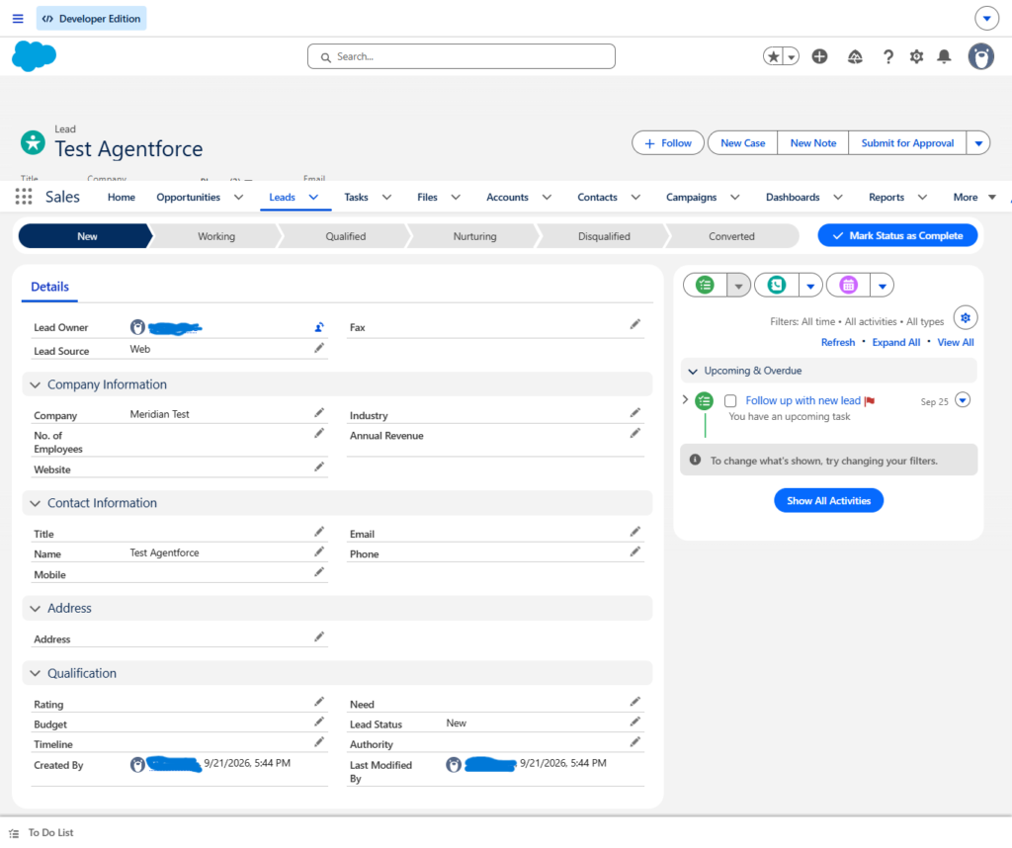
Task: Click Submit for Approval
Action: click(x=907, y=143)
